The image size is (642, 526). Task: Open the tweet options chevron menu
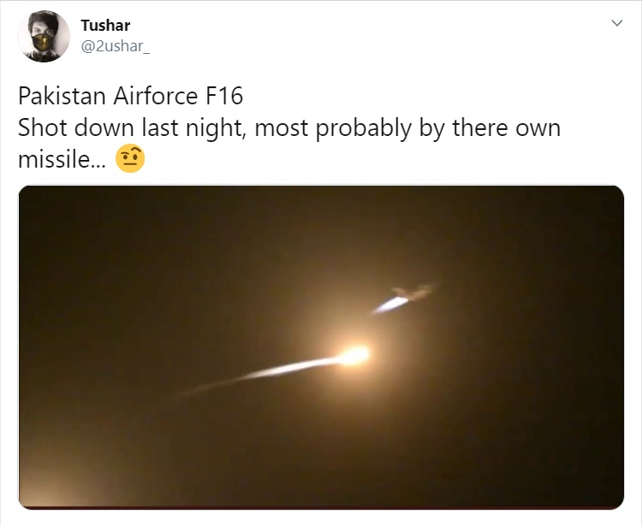(x=617, y=26)
